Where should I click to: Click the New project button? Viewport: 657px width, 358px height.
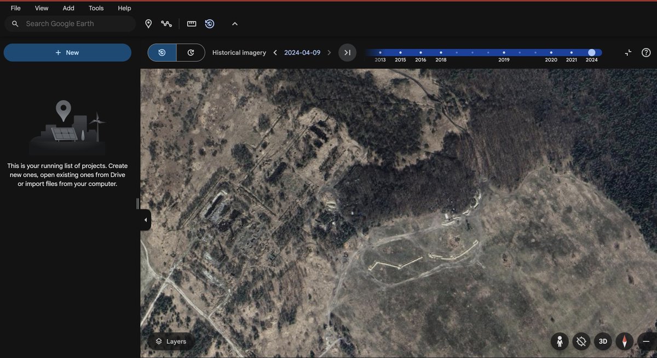67,52
